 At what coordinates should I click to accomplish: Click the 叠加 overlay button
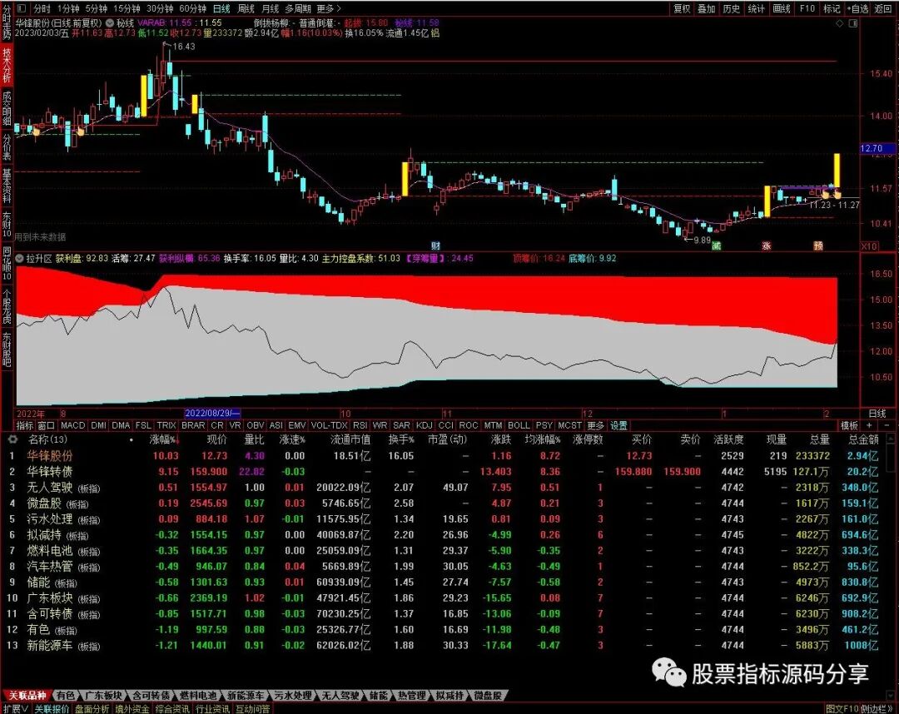click(x=707, y=8)
